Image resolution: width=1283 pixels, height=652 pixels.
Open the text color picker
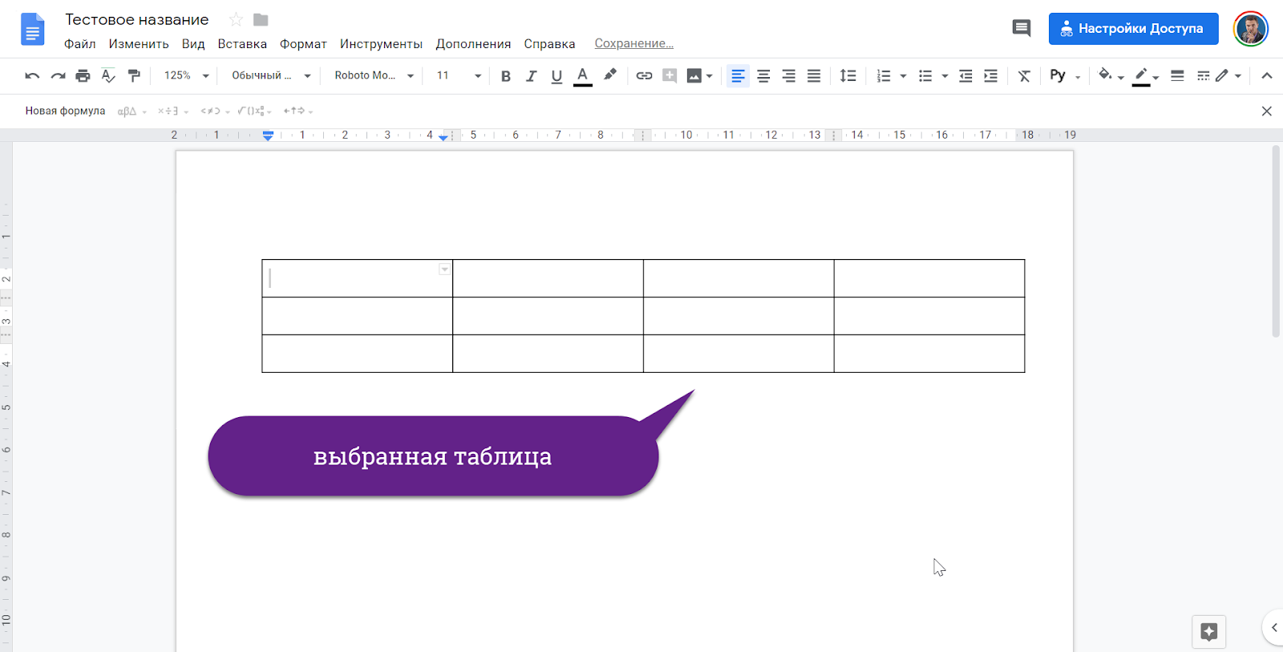[583, 76]
